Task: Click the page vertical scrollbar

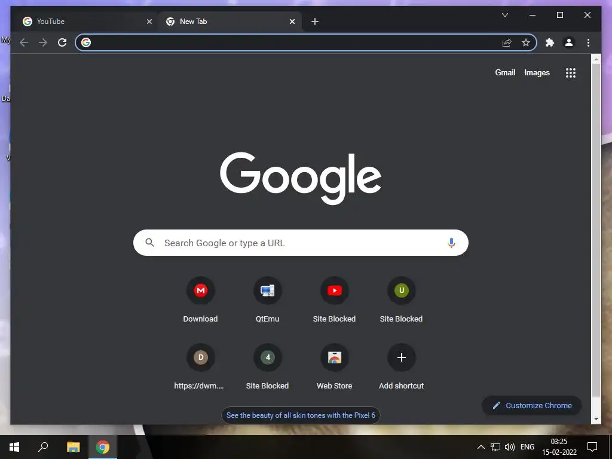Action: point(596,230)
